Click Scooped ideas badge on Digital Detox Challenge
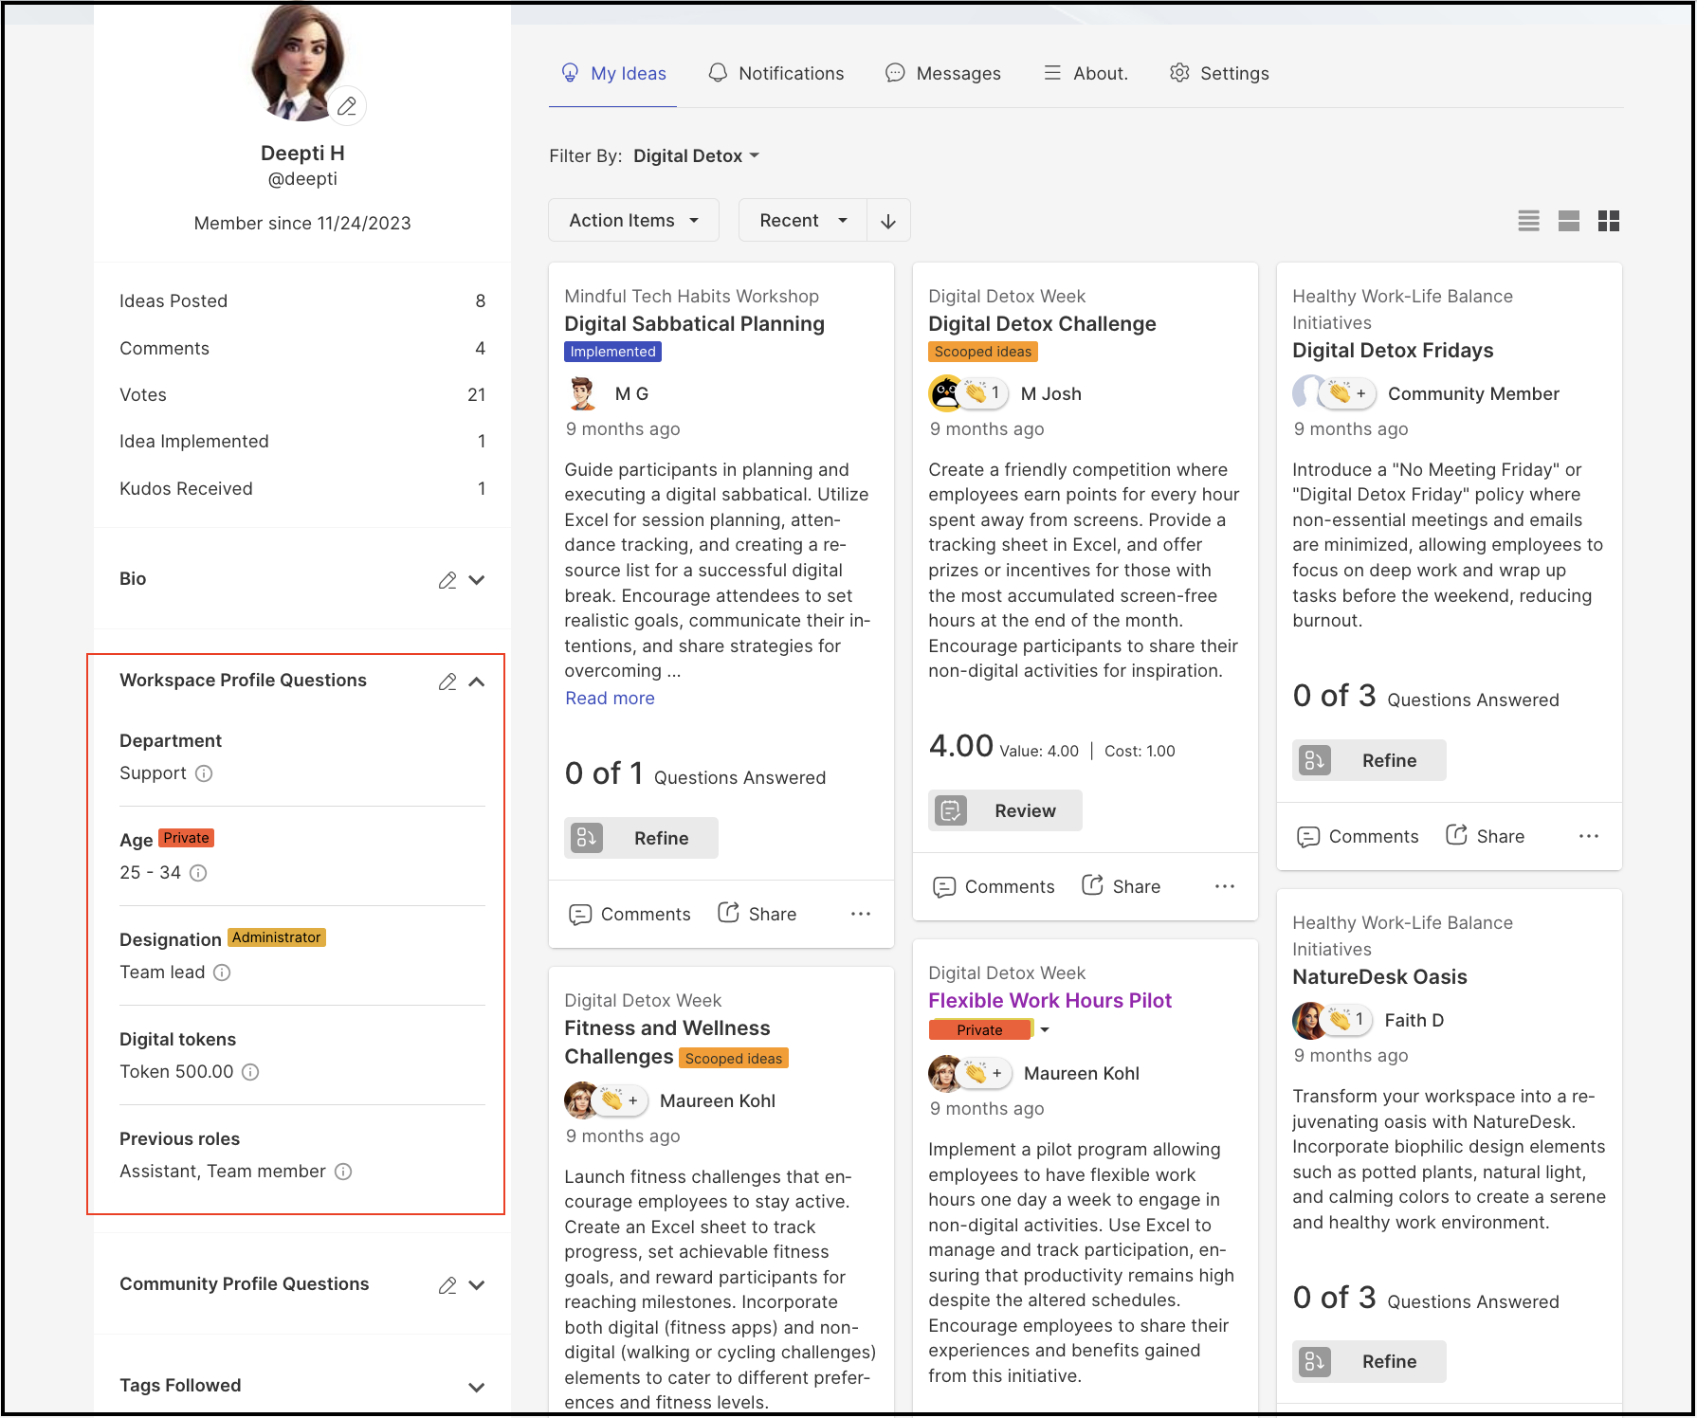Image resolution: width=1697 pixels, height=1418 pixels. pyautogui.click(x=983, y=352)
